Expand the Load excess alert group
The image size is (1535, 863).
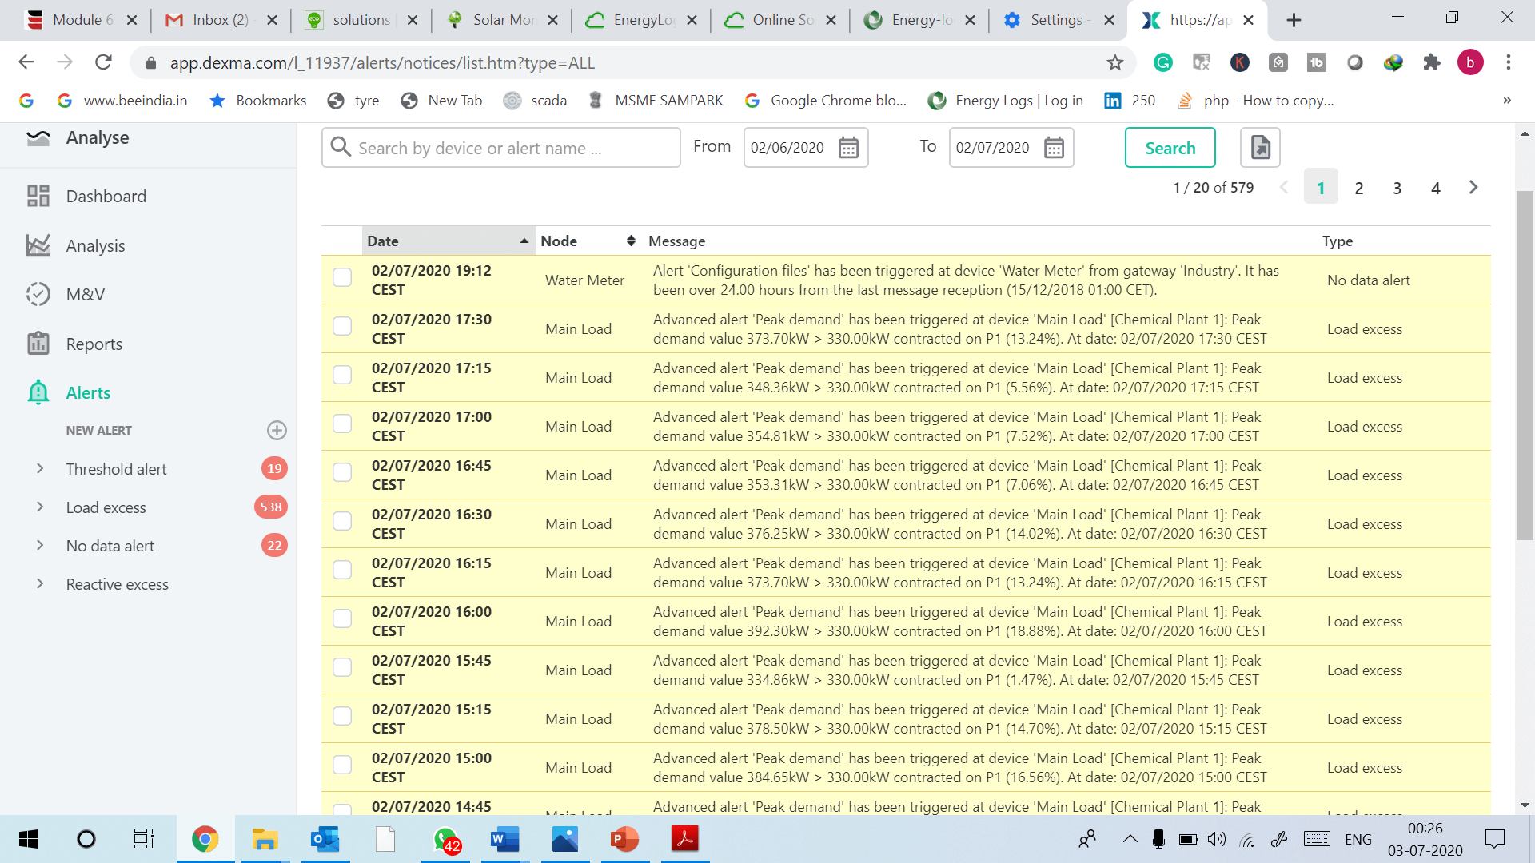point(40,507)
